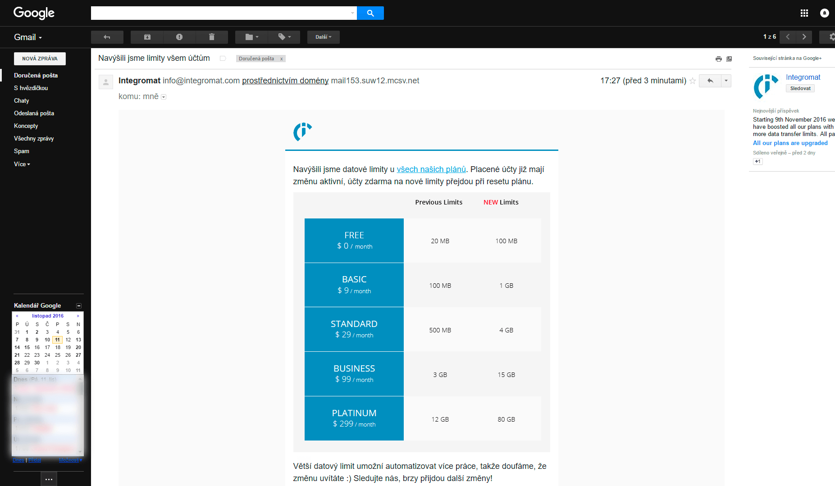Screen dimensions: 835x486
Task: Show recipient details next to komu: mně
Action: (x=164, y=97)
